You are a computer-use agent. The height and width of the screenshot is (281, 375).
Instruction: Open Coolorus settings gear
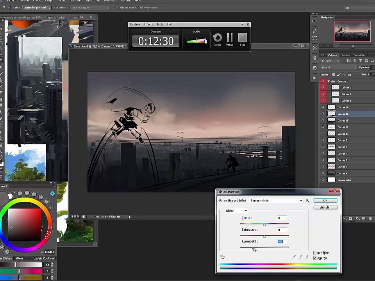tap(52, 193)
